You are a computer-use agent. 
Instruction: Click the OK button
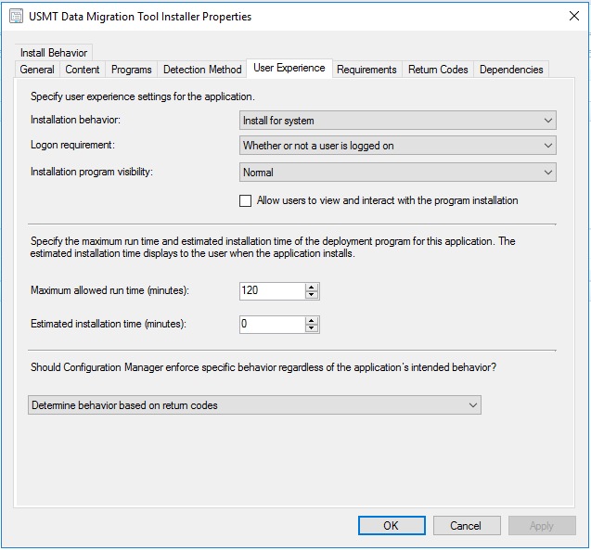coord(392,525)
